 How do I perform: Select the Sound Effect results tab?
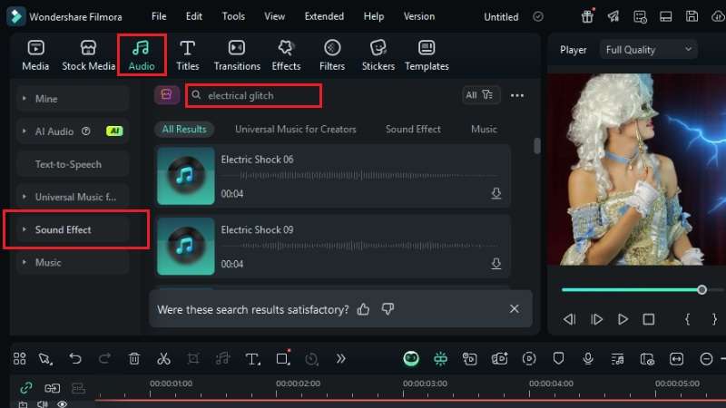[x=413, y=129]
